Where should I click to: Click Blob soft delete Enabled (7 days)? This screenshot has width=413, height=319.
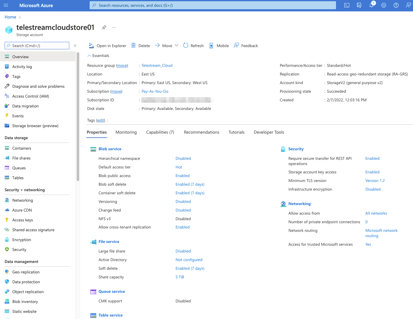pyautogui.click(x=190, y=184)
